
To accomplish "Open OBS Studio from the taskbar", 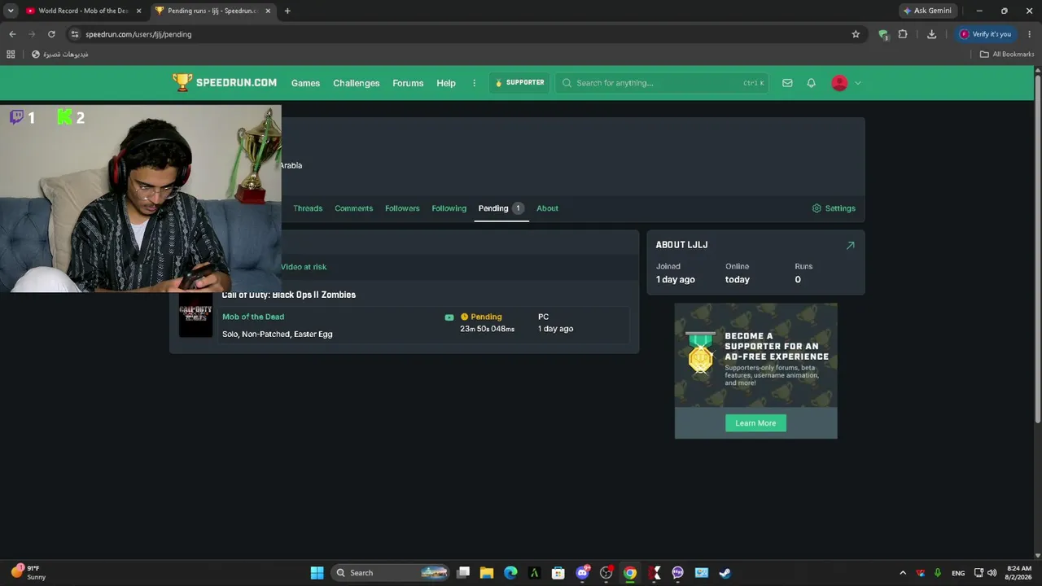I will coord(606,573).
